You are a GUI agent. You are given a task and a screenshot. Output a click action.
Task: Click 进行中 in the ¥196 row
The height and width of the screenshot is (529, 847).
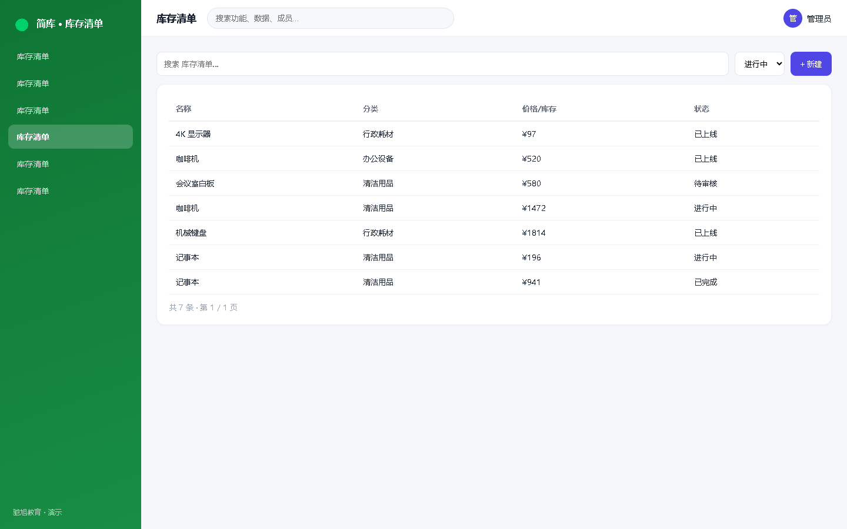tap(705, 257)
